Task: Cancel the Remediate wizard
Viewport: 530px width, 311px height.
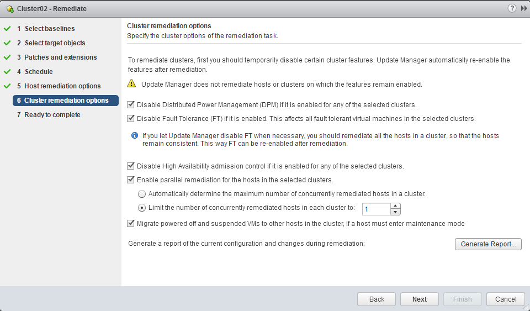Action: (505, 299)
